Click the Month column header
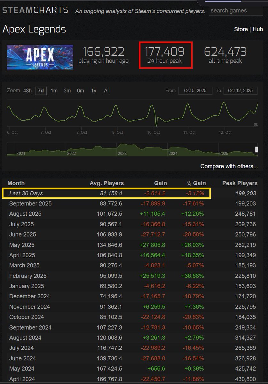The image size is (268, 384). coord(16,183)
